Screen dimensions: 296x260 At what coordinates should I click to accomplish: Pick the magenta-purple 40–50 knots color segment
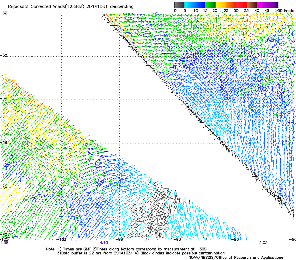click(268, 5)
